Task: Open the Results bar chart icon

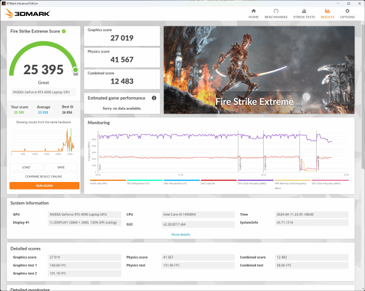Action: tap(327, 11)
